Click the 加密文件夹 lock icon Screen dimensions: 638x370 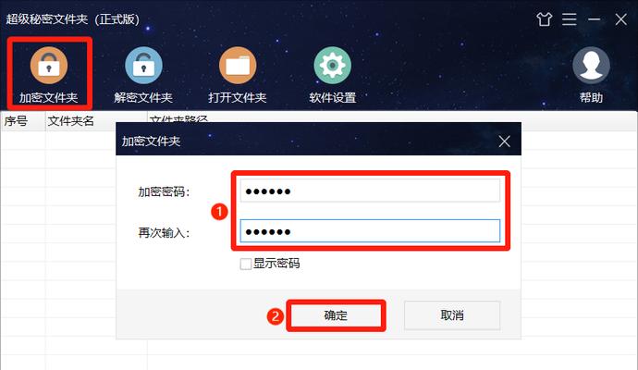click(x=49, y=65)
